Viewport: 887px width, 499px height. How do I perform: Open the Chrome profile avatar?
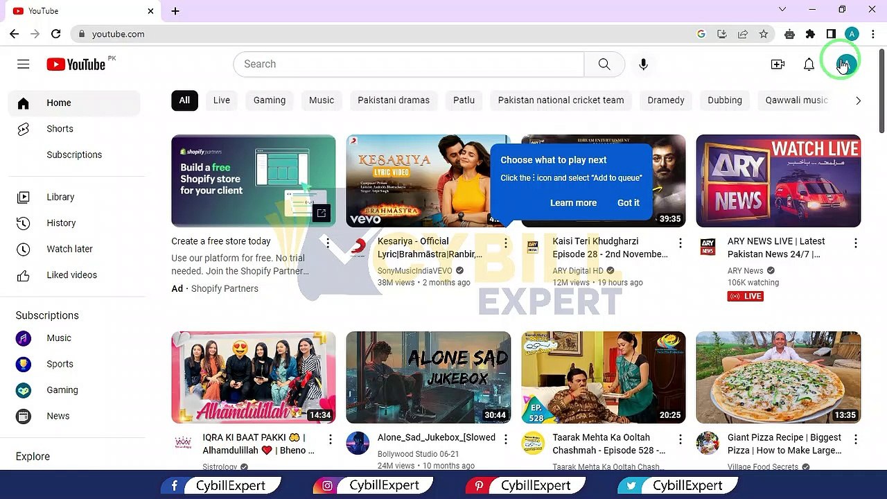click(852, 34)
